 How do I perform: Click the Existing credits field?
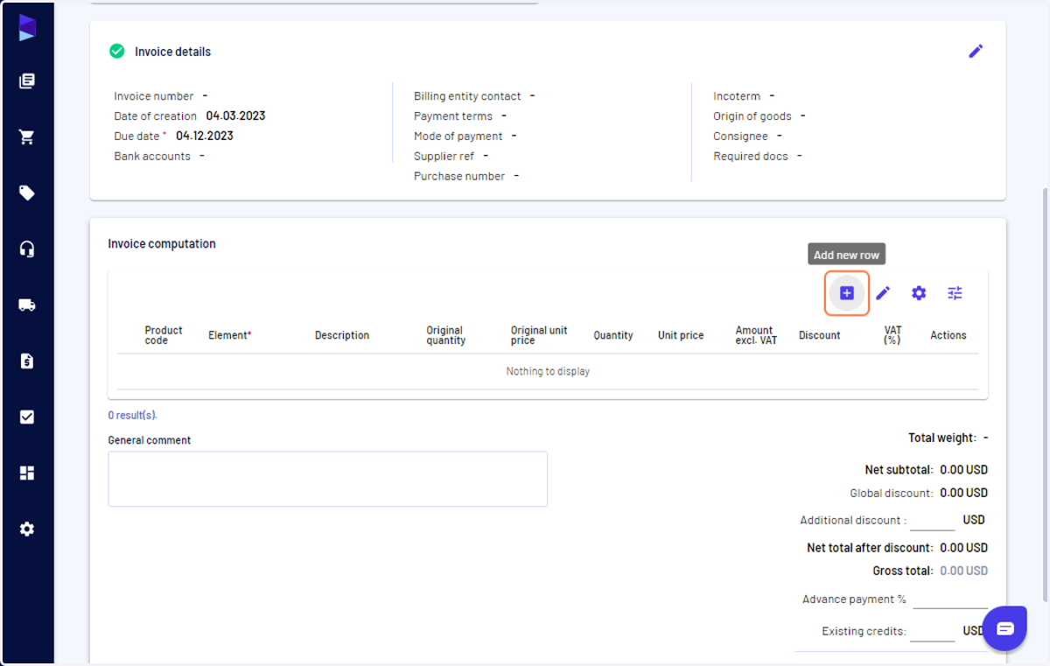932,631
